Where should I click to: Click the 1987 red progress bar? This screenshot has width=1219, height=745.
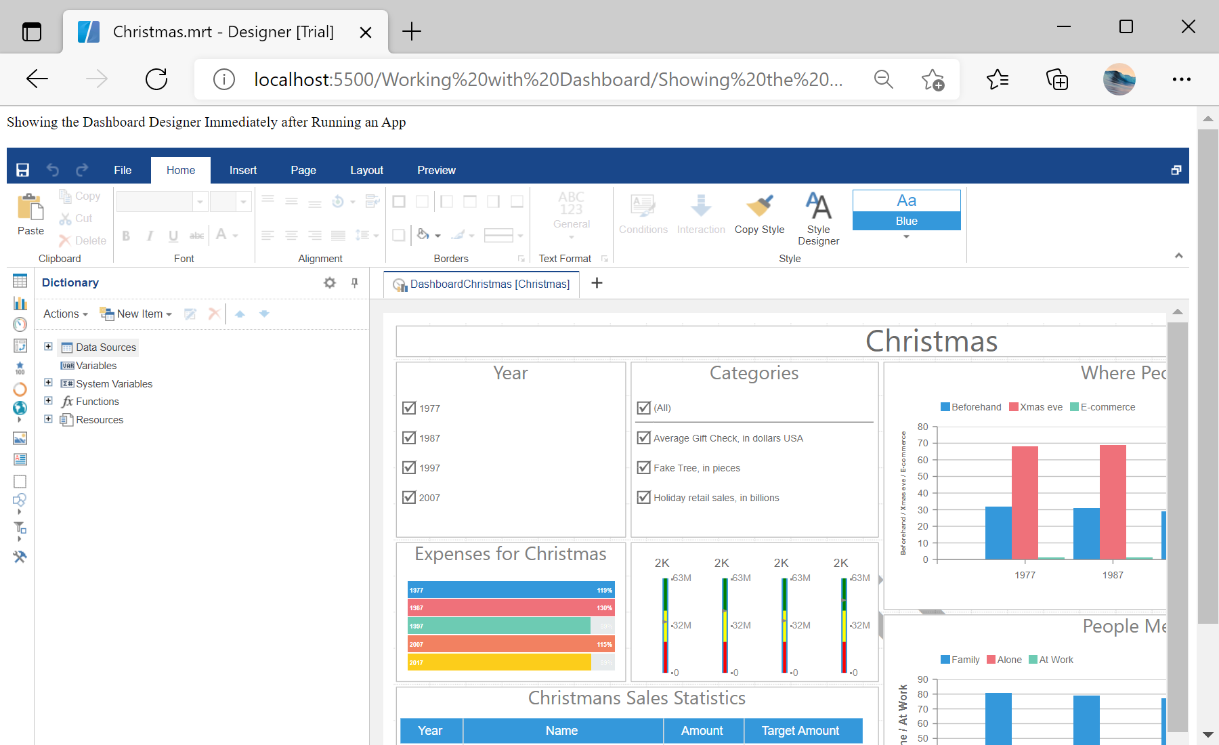[511, 608]
